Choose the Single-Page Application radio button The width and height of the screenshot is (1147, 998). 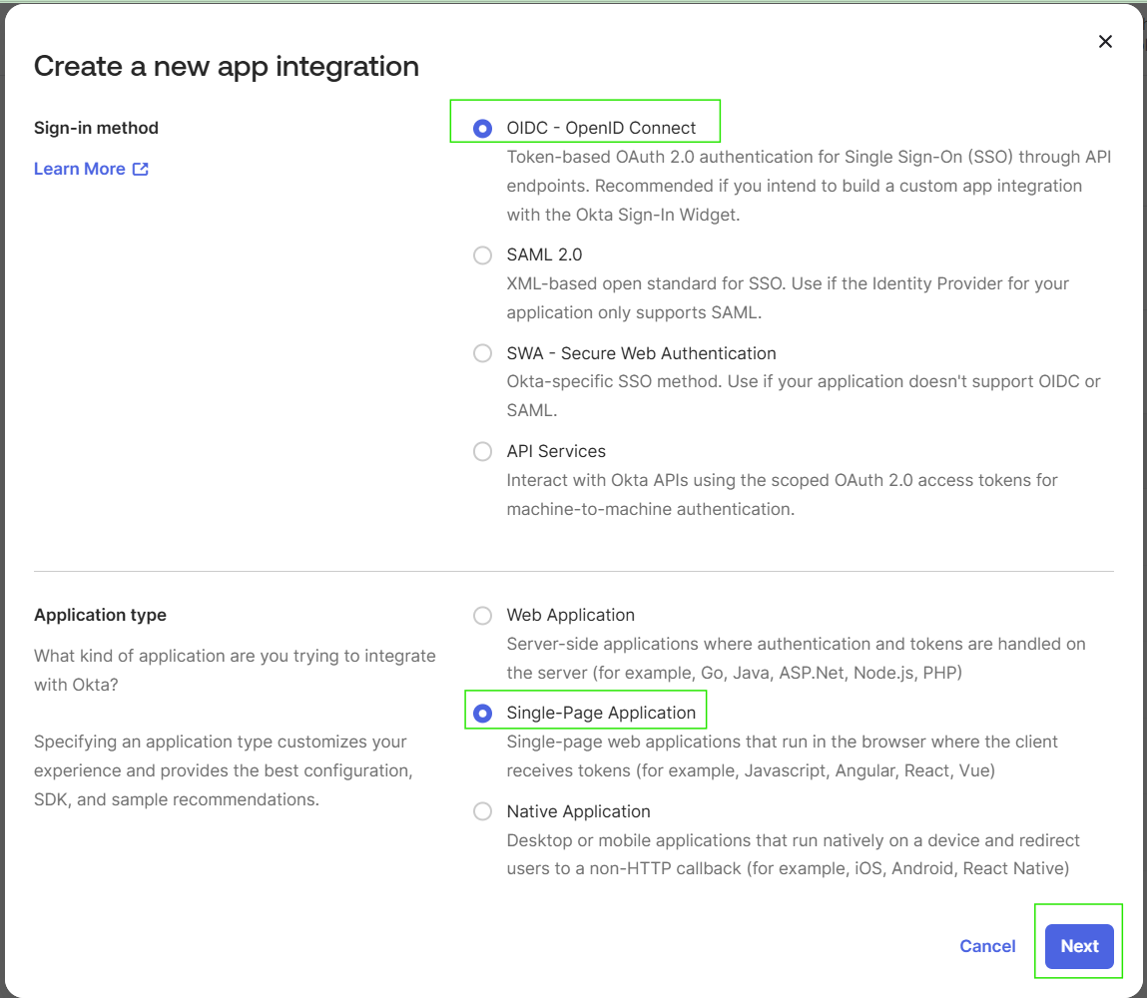pos(483,714)
